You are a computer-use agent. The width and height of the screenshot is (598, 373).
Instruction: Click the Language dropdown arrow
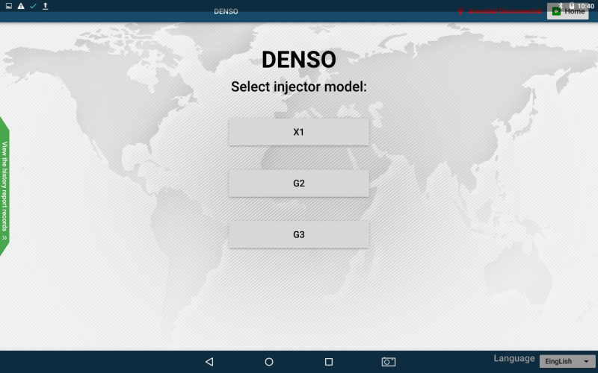click(586, 362)
